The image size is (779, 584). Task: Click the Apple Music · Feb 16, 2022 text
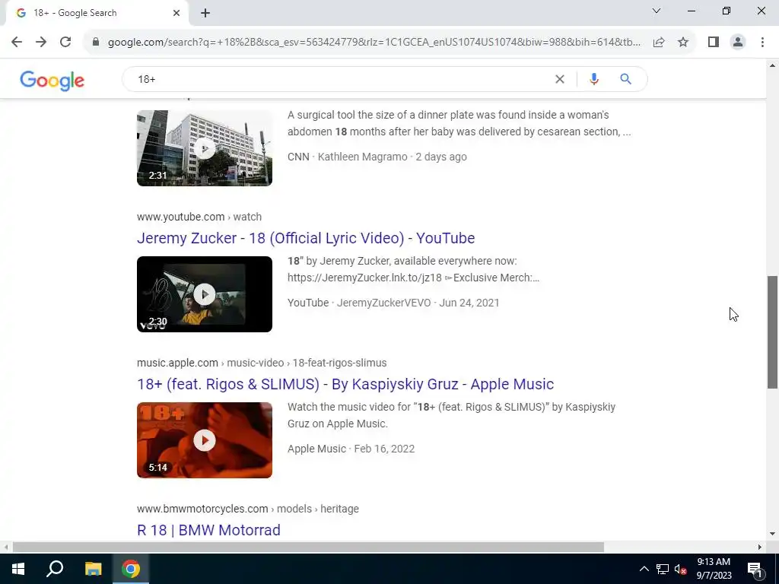pyautogui.click(x=351, y=449)
